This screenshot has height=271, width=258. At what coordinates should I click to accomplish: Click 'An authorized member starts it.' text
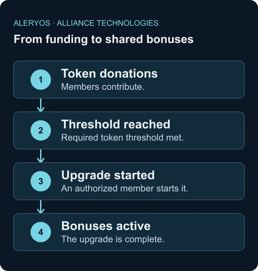[125, 188]
